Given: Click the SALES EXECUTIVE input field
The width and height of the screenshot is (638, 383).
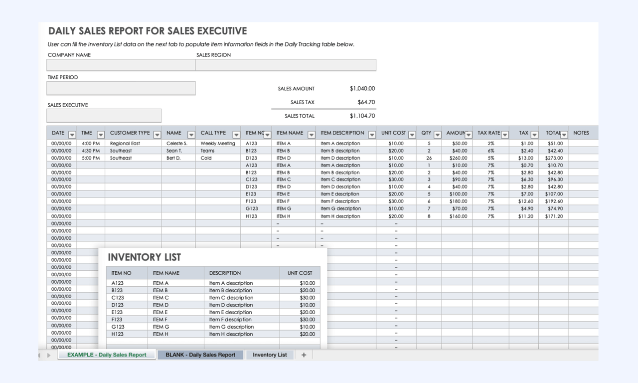Looking at the screenshot, I should coord(104,116).
